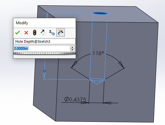Image resolution: width=165 pixels, height=125 pixels.
Task: Select the Hole Depth@Sketch3 name field
Action: point(45,41)
